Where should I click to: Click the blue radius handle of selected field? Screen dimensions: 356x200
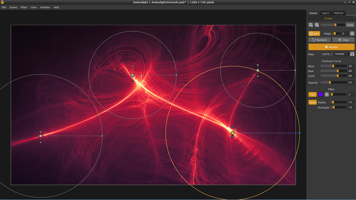pos(300,133)
